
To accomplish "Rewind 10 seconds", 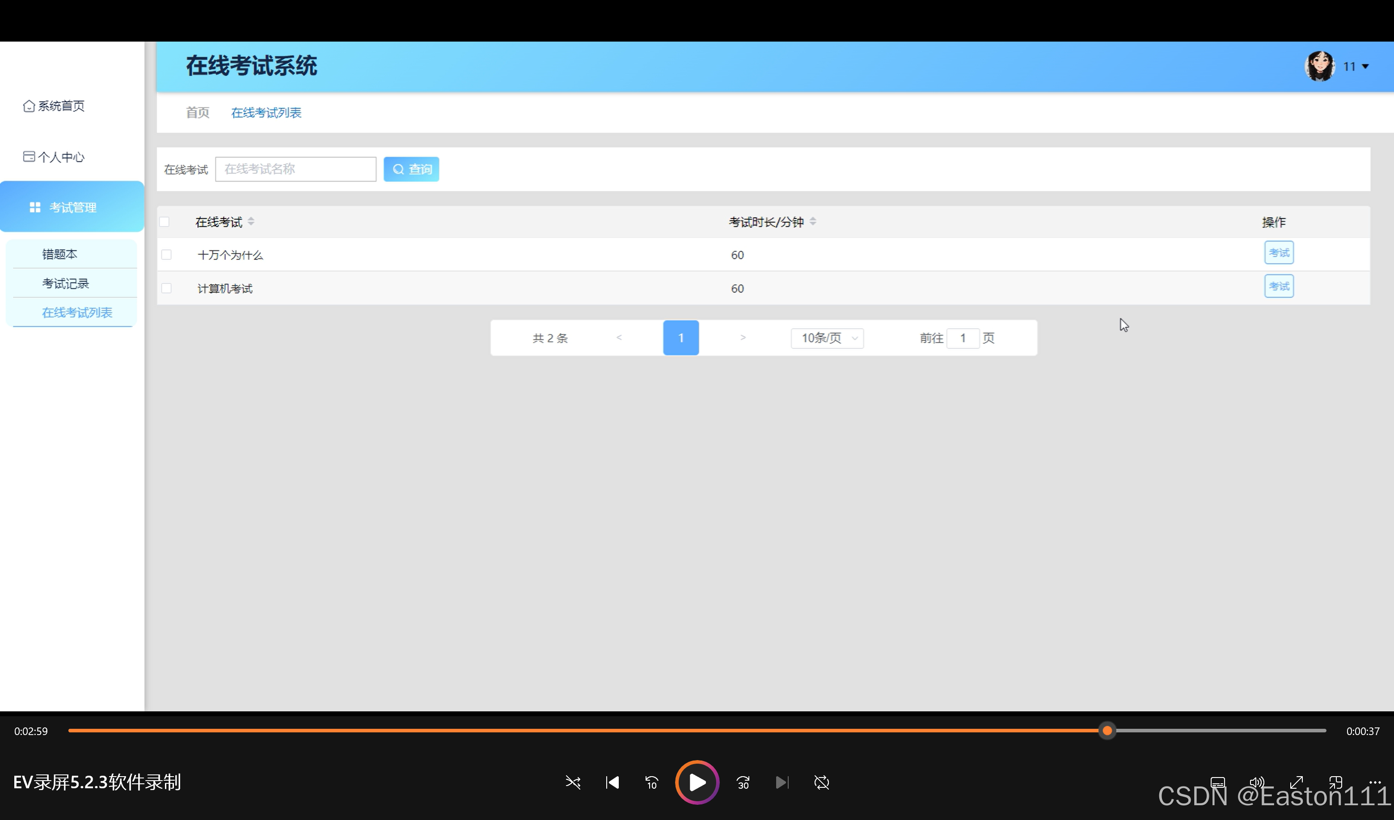I will point(652,782).
